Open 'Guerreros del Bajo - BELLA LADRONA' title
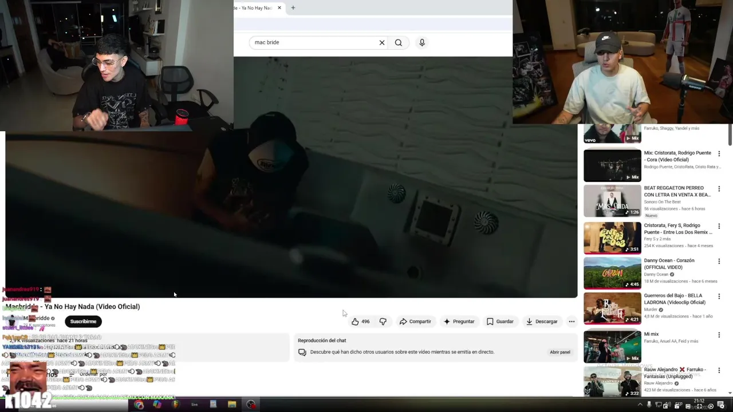The width and height of the screenshot is (733, 412). (x=675, y=299)
